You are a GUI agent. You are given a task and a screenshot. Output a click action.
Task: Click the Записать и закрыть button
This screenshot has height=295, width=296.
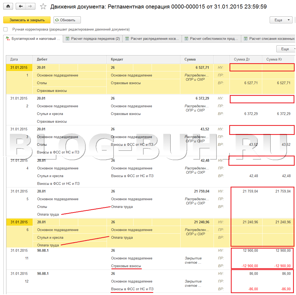(27, 20)
